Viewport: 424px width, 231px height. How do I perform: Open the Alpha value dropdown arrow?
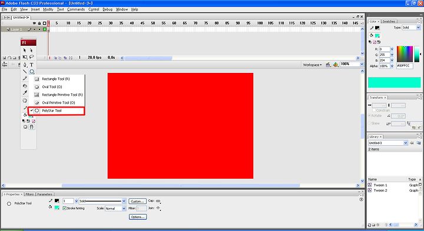click(392, 66)
